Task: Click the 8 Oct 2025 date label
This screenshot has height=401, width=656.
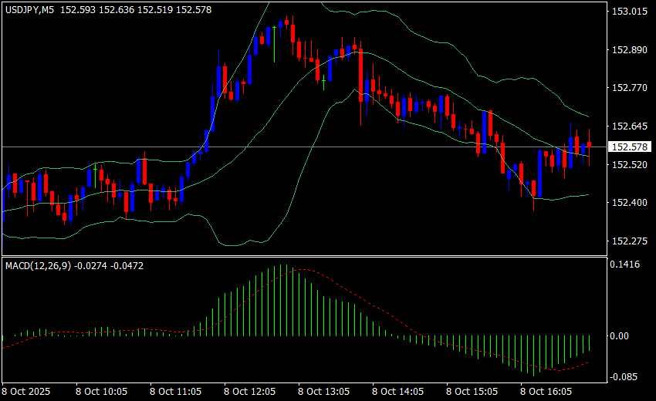Action: click(x=28, y=392)
